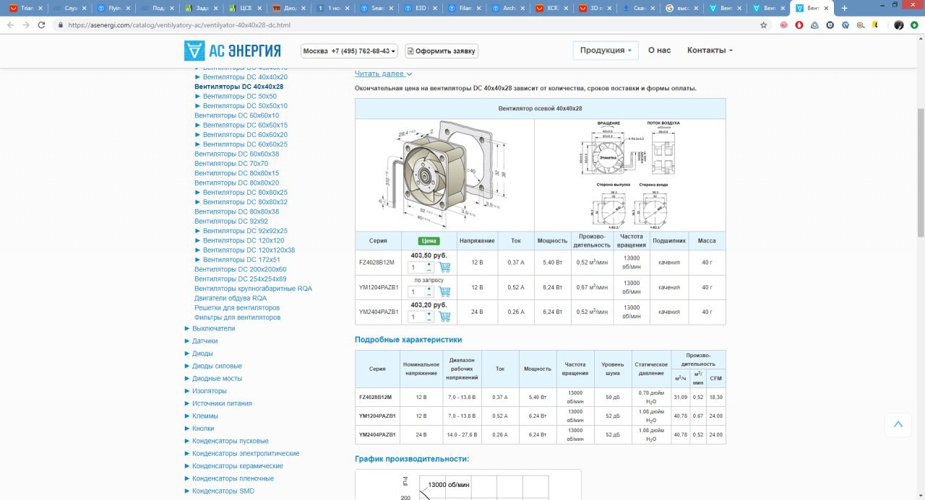Click quantity field for FZ4028B12M
The image size is (925, 500).
coord(417,267)
